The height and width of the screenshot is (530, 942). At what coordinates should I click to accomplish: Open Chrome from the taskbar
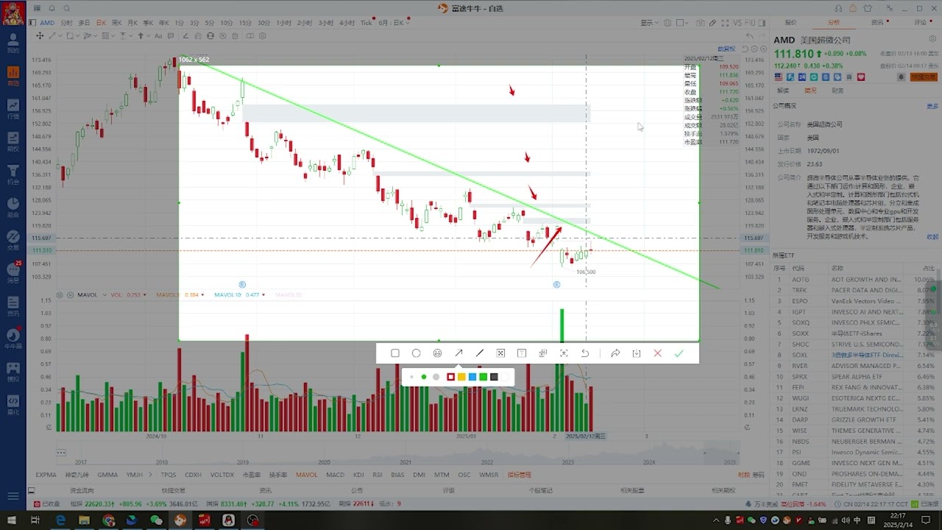[x=109, y=520]
